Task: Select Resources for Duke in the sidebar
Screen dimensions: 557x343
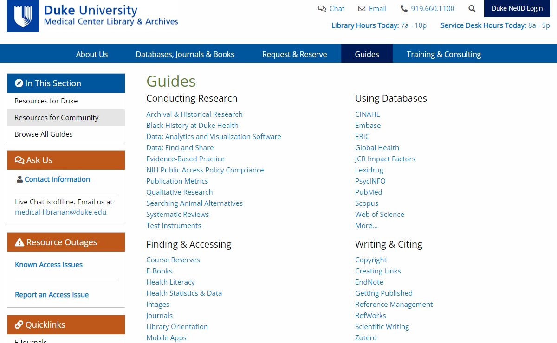Action: [x=66, y=101]
